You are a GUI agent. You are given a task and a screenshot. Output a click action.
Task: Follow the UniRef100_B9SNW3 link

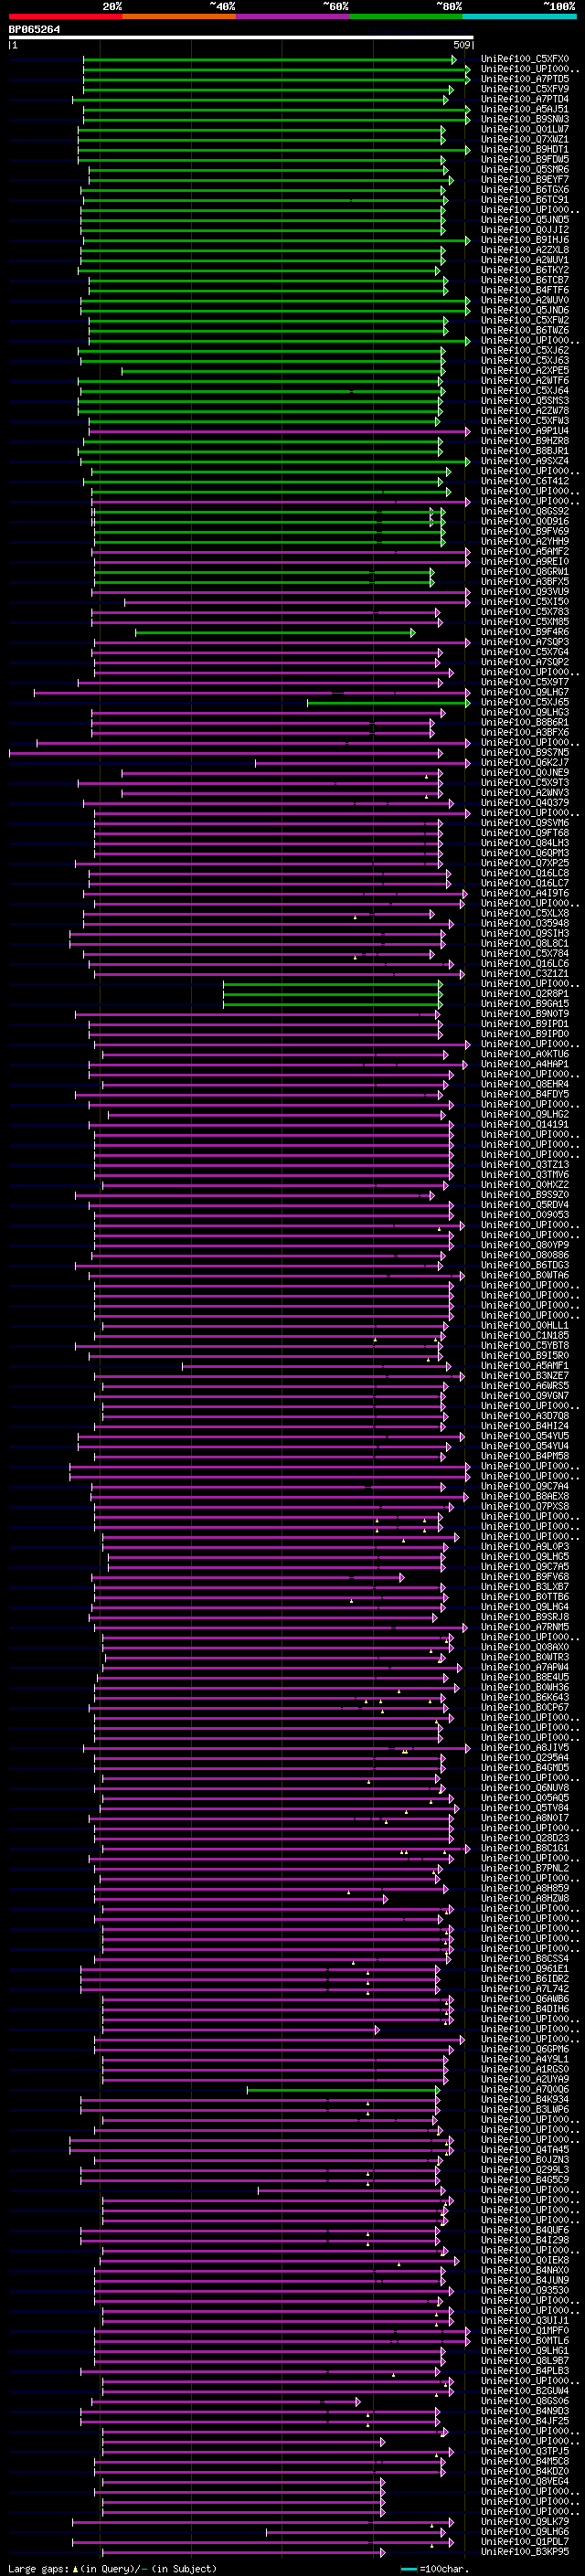coord(525,119)
